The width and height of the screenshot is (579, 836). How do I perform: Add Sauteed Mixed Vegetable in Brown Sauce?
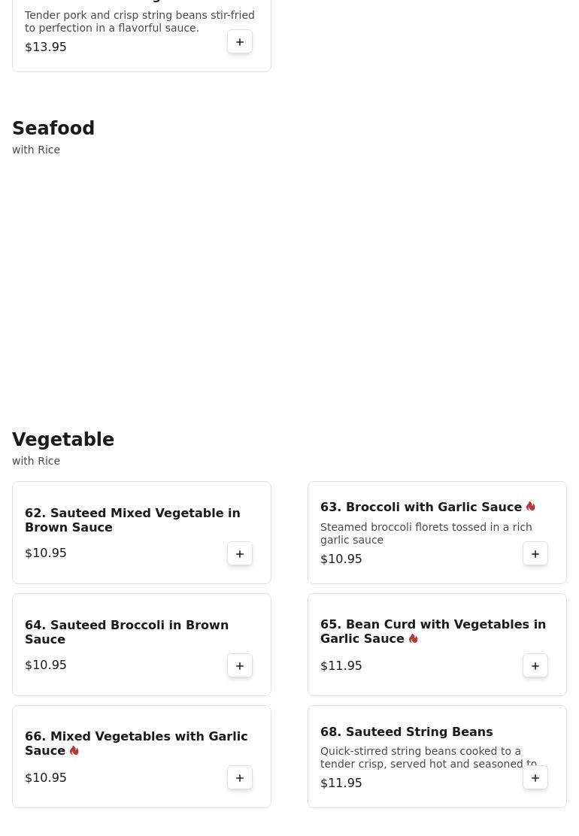pyautogui.click(x=240, y=554)
